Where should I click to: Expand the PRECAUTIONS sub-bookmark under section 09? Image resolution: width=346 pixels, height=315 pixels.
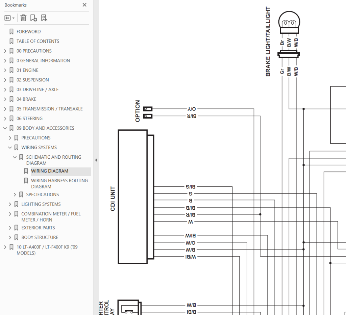[x=10, y=138]
